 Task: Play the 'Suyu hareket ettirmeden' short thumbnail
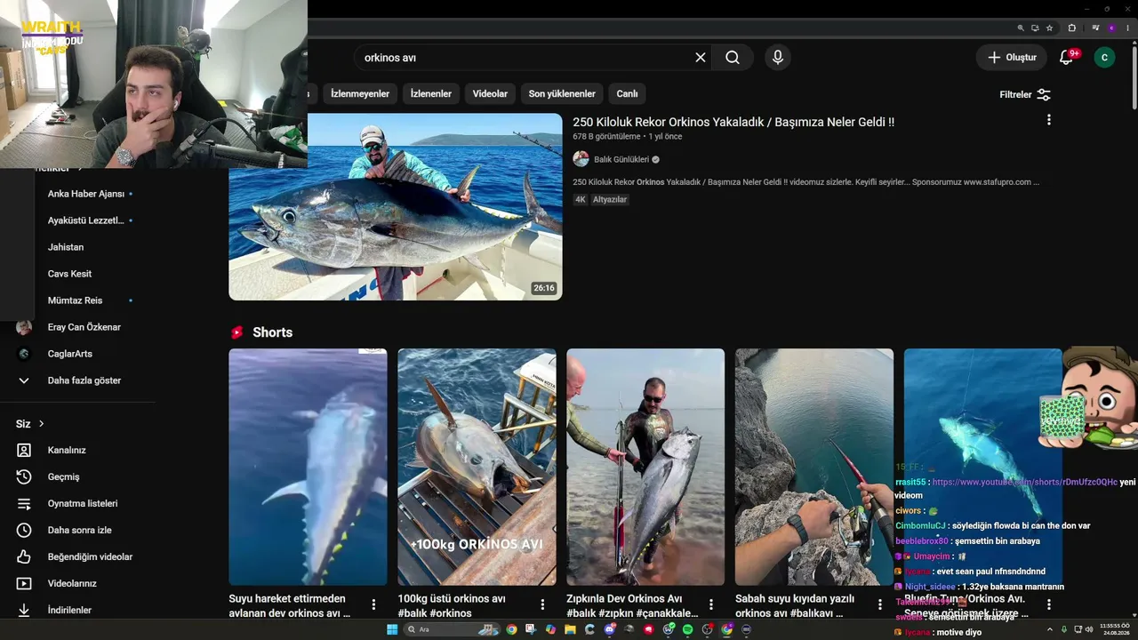click(308, 467)
